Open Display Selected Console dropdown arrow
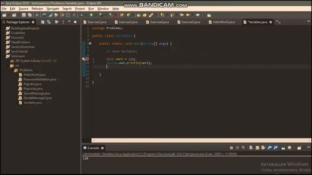Viewport: 312px width, 175px height. 294,148
